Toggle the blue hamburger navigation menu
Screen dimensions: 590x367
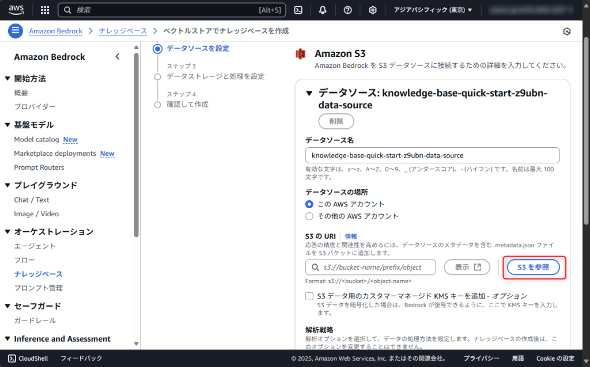tap(16, 31)
